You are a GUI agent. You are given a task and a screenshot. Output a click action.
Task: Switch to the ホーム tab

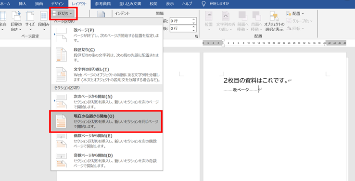click(5, 4)
